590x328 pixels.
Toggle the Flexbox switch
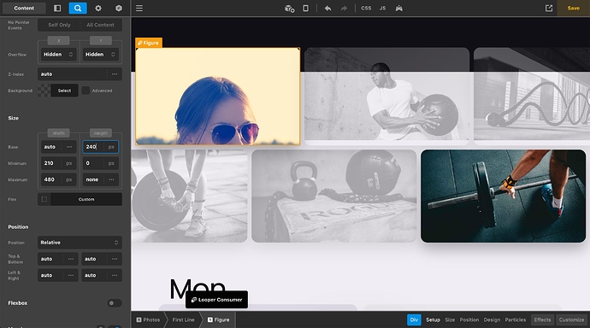(115, 303)
